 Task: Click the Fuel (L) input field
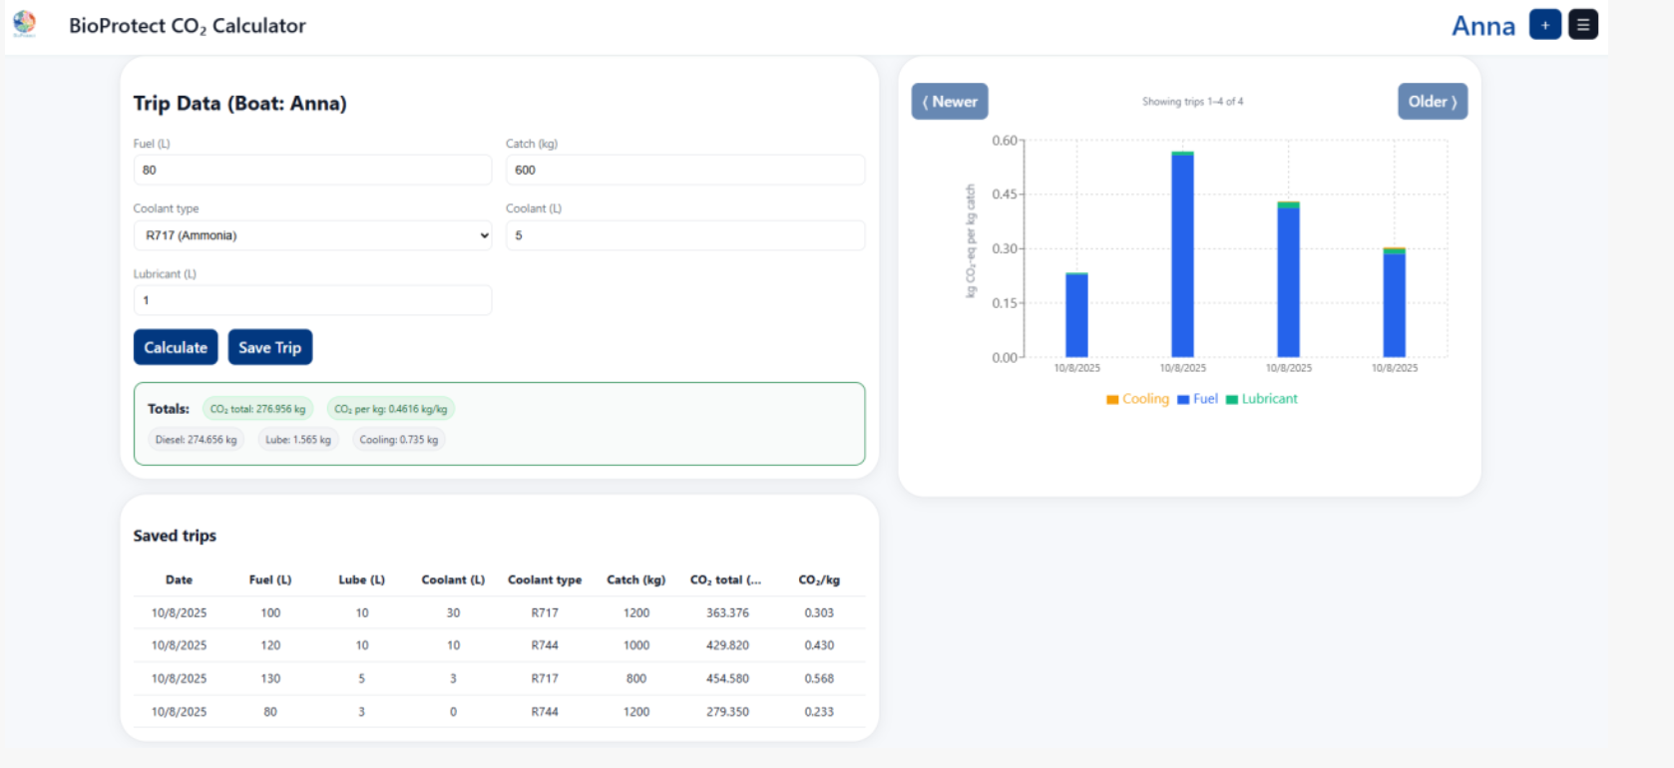click(x=312, y=170)
